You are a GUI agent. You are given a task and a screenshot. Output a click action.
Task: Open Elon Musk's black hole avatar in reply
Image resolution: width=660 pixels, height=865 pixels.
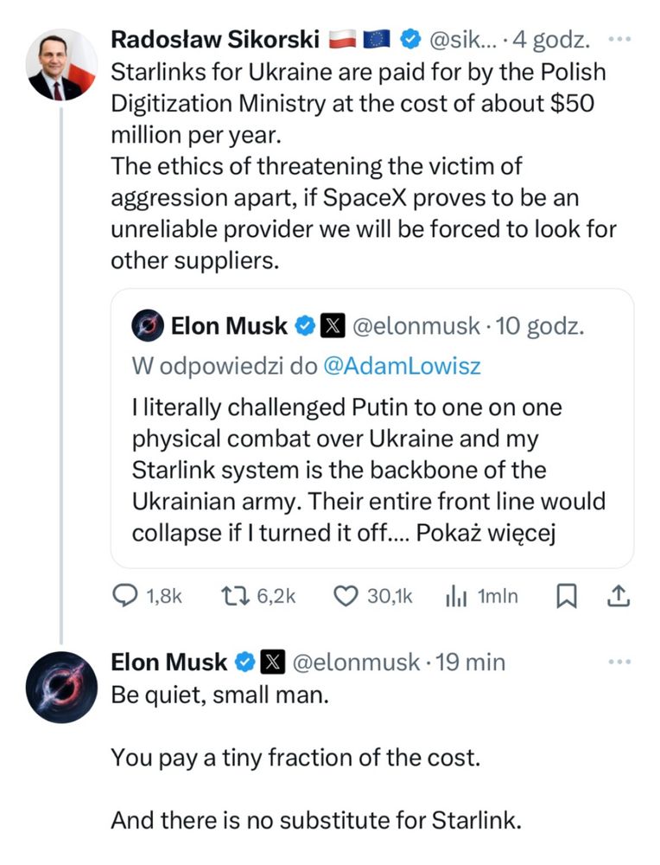click(60, 687)
